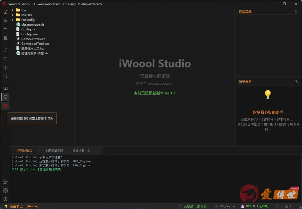Click the 当前已是最新版本 v2.1.1 version text
The image size is (302, 209).
tap(155, 93)
